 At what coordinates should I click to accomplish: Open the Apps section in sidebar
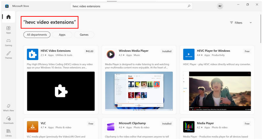[9, 30]
